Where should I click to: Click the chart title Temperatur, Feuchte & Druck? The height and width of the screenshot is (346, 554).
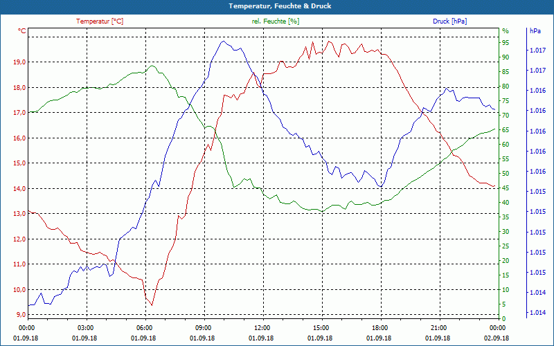[x=280, y=6]
